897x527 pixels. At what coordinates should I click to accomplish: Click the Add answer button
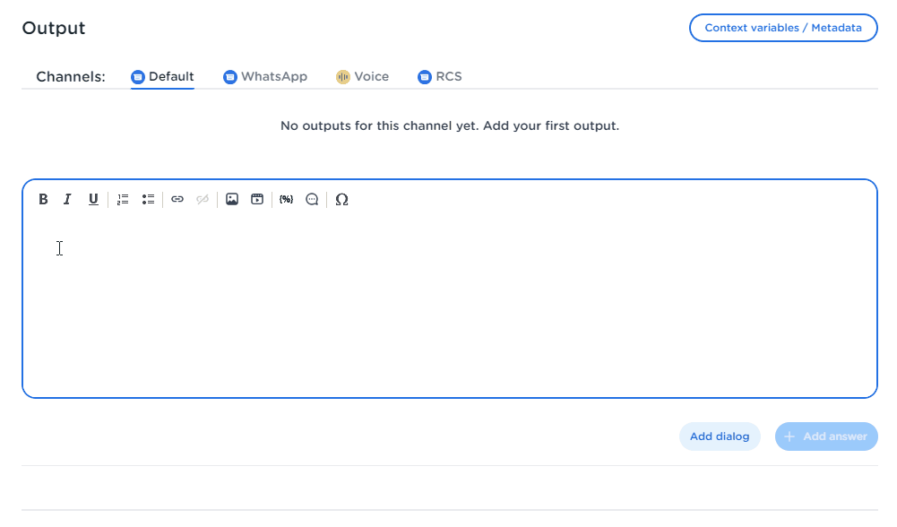825,436
